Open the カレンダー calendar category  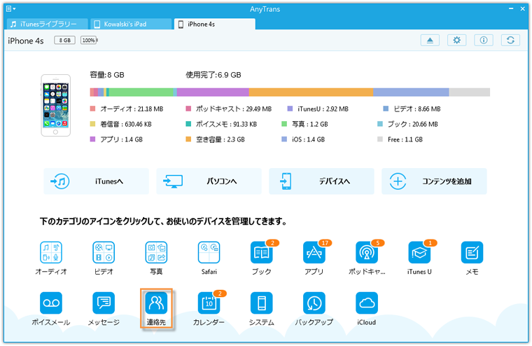(x=209, y=303)
